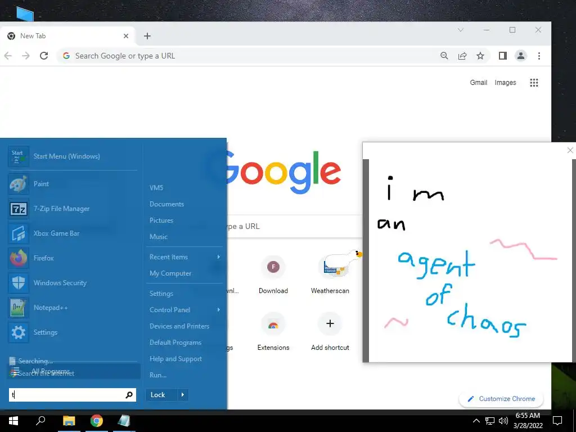Open Chrome zoom magnifier icon
The image size is (576, 432).
click(x=444, y=56)
